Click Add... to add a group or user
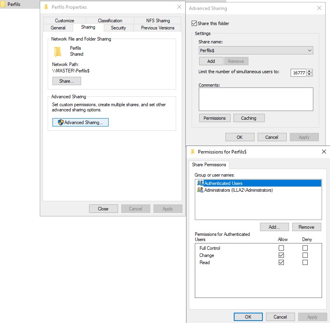The width and height of the screenshot is (330, 323). (274, 227)
